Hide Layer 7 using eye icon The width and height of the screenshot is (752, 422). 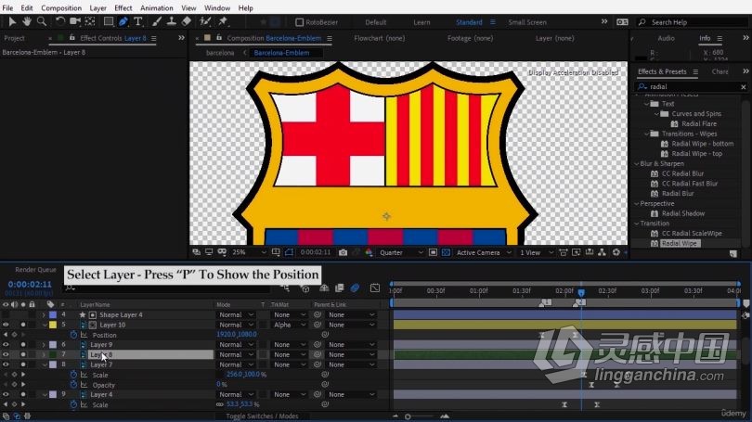pyautogui.click(x=6, y=365)
